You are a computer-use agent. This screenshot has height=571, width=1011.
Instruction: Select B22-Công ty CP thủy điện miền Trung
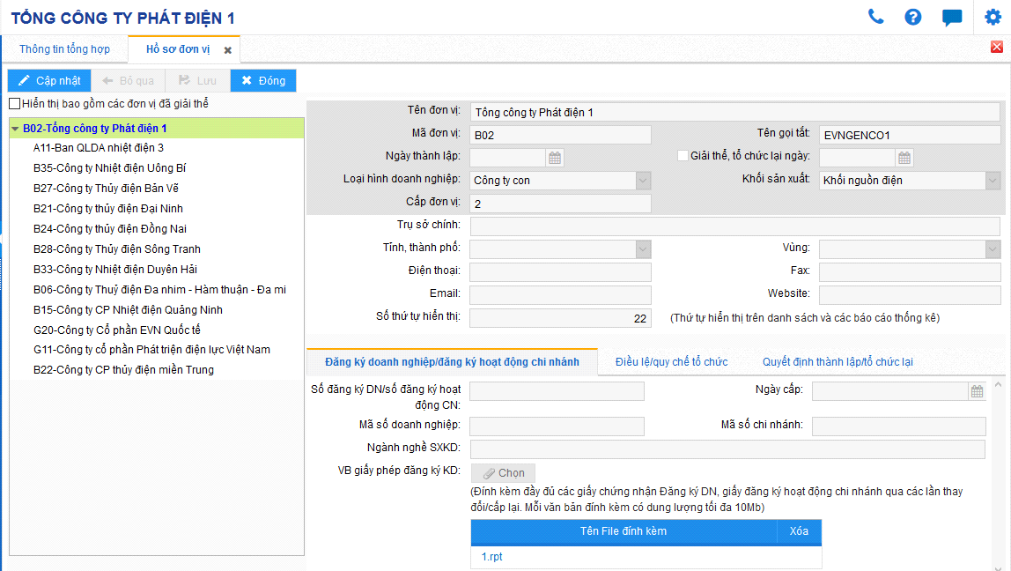(124, 370)
